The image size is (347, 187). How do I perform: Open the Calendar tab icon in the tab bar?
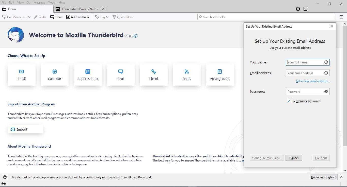point(298,9)
